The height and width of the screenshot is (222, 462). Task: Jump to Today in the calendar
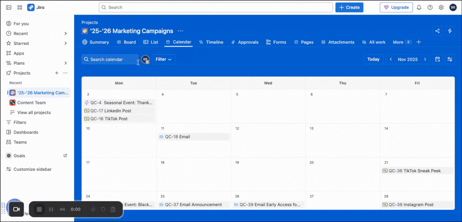click(x=373, y=59)
